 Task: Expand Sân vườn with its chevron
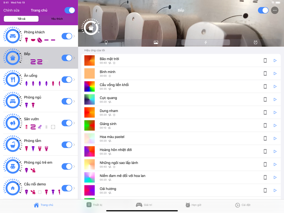[74, 123]
